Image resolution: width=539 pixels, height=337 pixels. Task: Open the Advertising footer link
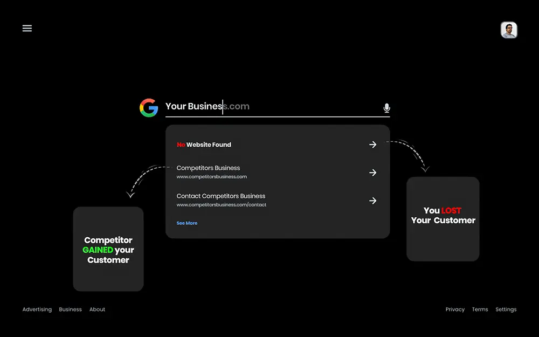point(37,310)
